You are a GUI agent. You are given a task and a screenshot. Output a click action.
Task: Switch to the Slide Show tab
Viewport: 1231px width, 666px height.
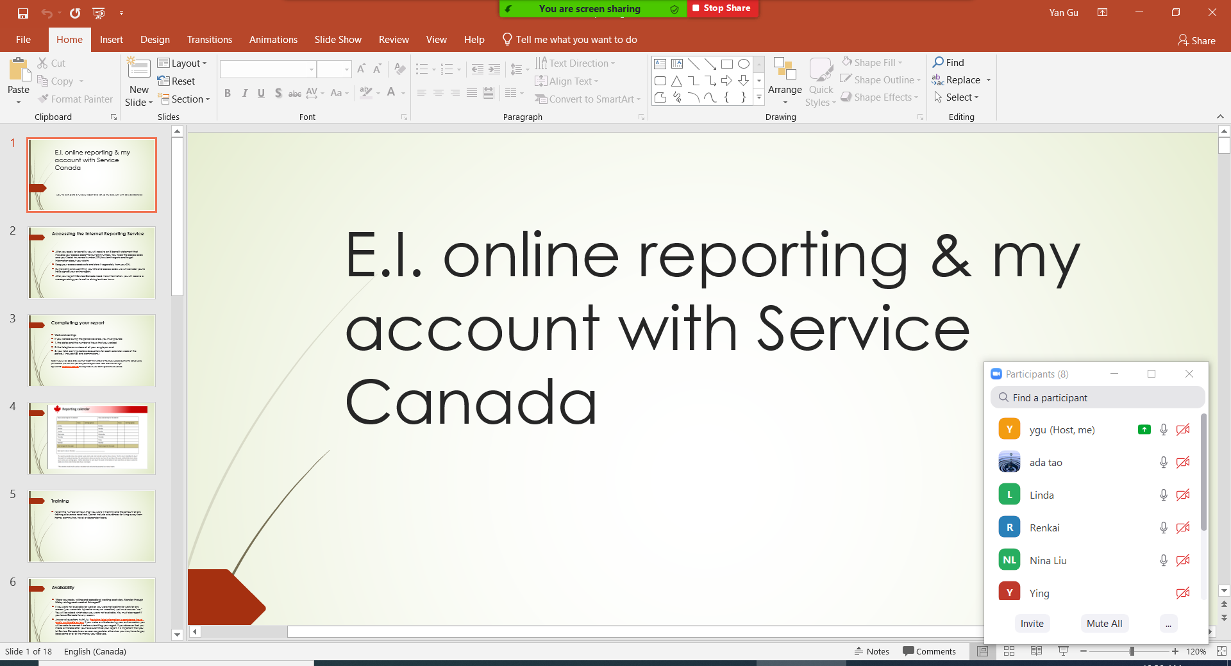pos(338,40)
